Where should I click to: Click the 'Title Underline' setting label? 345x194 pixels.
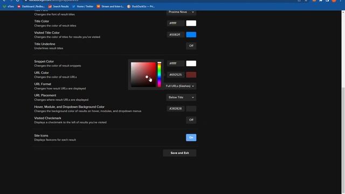pyautogui.click(x=45, y=44)
